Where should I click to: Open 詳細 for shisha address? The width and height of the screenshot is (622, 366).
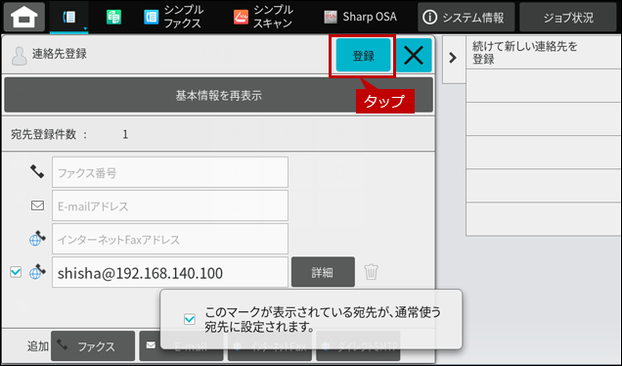(x=323, y=272)
